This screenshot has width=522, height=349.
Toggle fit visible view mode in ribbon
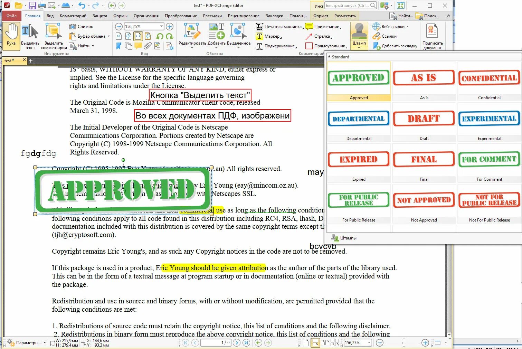pyautogui.click(x=148, y=36)
